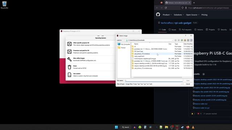Switch to Issues tab in repository
Image resolution: width=232 pixels, height=130 pixels.
pos(173,30)
